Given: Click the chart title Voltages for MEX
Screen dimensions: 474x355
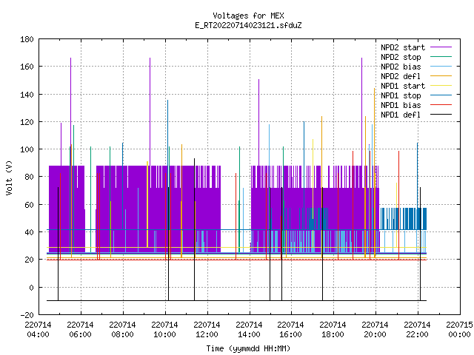Looking at the screenshot, I should pos(249,16).
